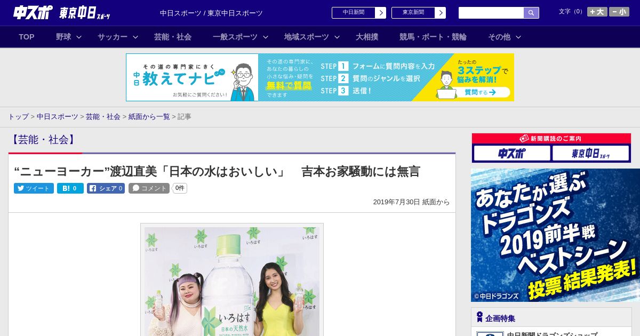Viewport: 640px width, 336px height.
Task: Click 東京中日スポーツ subscription button in sidebar
Action: [x=590, y=154]
